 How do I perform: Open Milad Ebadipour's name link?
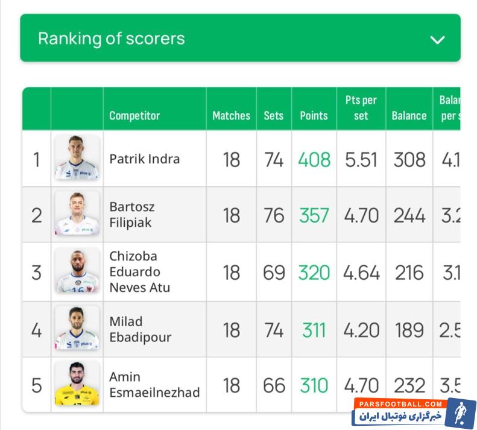point(140,329)
